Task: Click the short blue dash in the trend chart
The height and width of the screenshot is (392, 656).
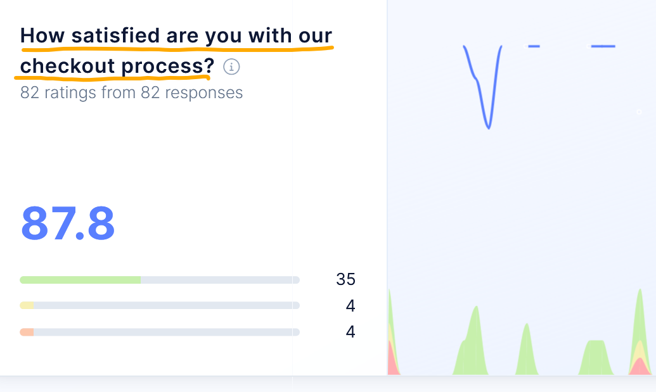Action: click(534, 46)
